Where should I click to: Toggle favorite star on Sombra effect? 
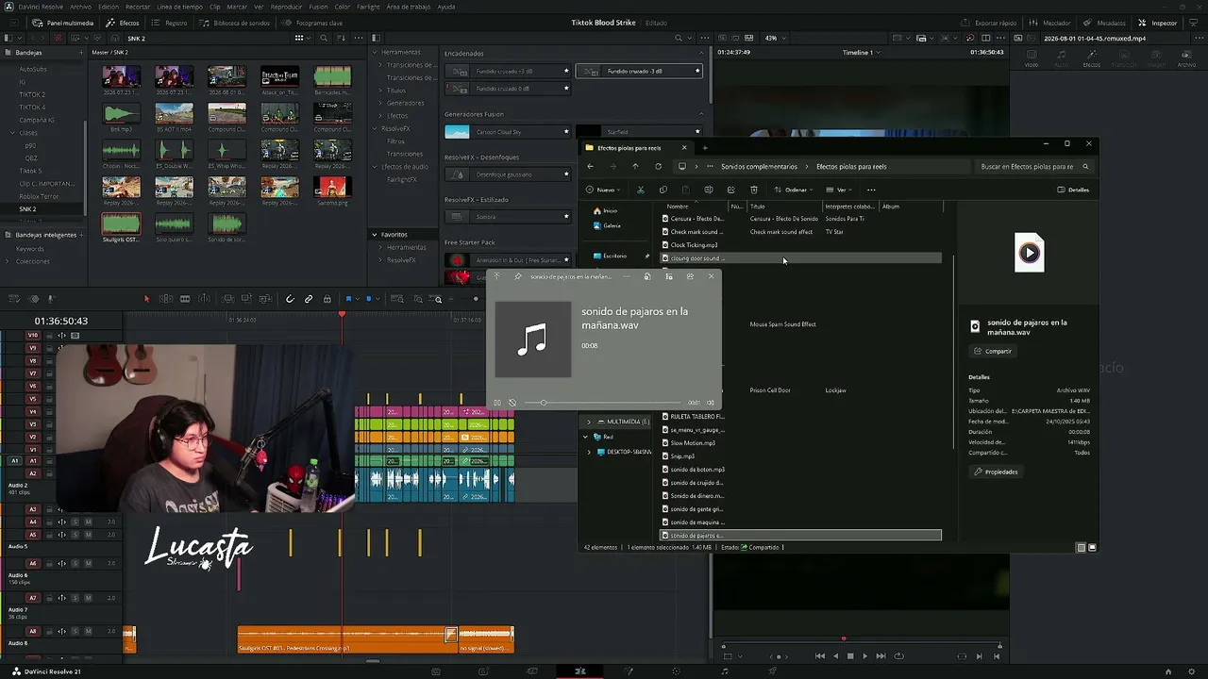coord(566,217)
